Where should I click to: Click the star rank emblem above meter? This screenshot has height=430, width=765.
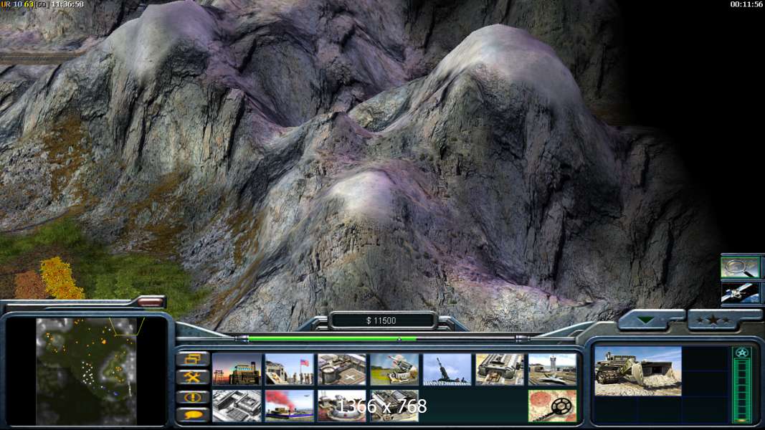pos(742,353)
